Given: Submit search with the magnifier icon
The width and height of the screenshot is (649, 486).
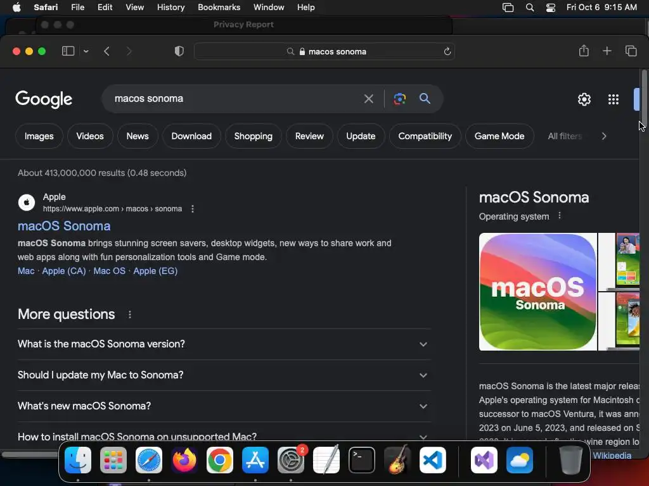Looking at the screenshot, I should [x=425, y=98].
